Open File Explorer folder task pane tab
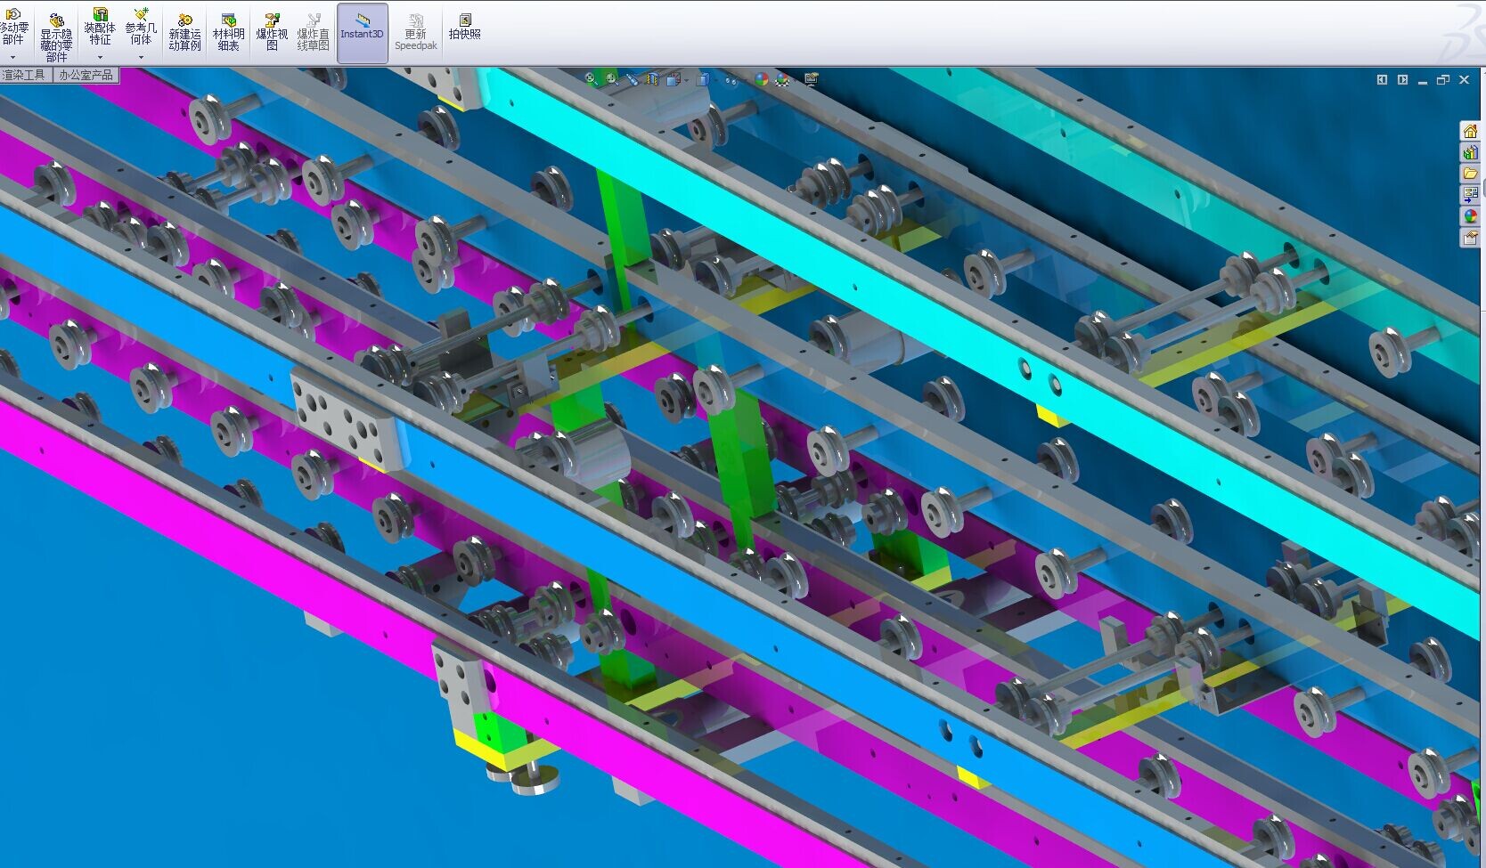This screenshot has width=1486, height=868. coord(1470,174)
